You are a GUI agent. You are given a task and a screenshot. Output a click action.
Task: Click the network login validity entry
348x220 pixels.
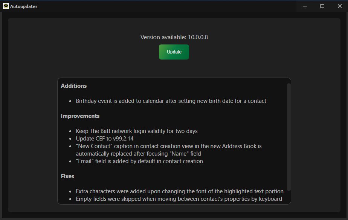[x=137, y=131]
